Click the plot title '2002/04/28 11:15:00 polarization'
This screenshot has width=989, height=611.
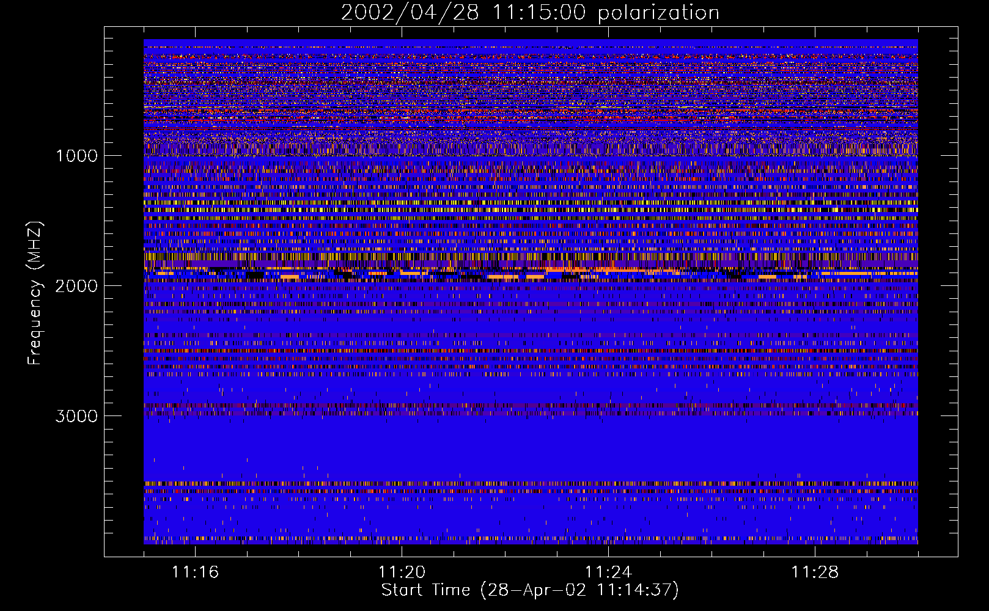[530, 13]
